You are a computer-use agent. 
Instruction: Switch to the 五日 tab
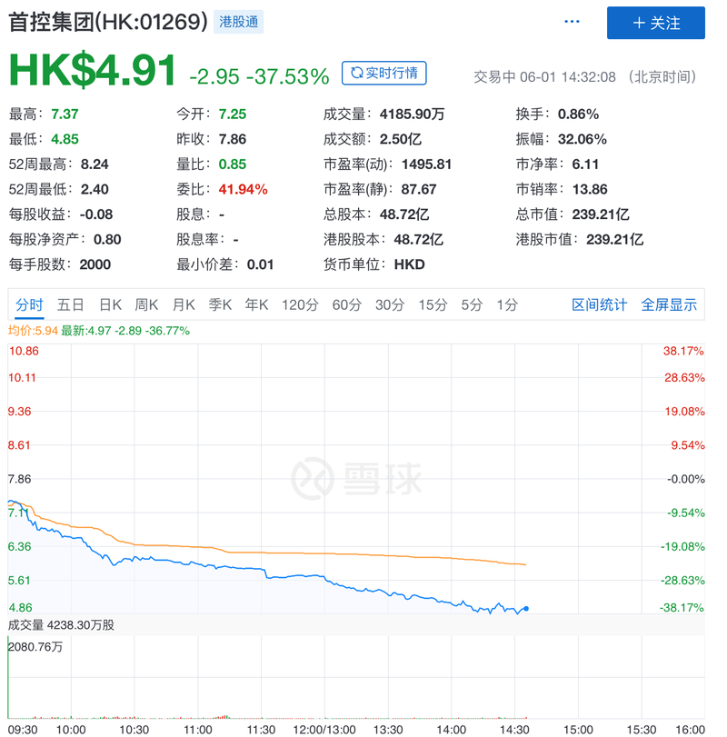click(x=71, y=304)
